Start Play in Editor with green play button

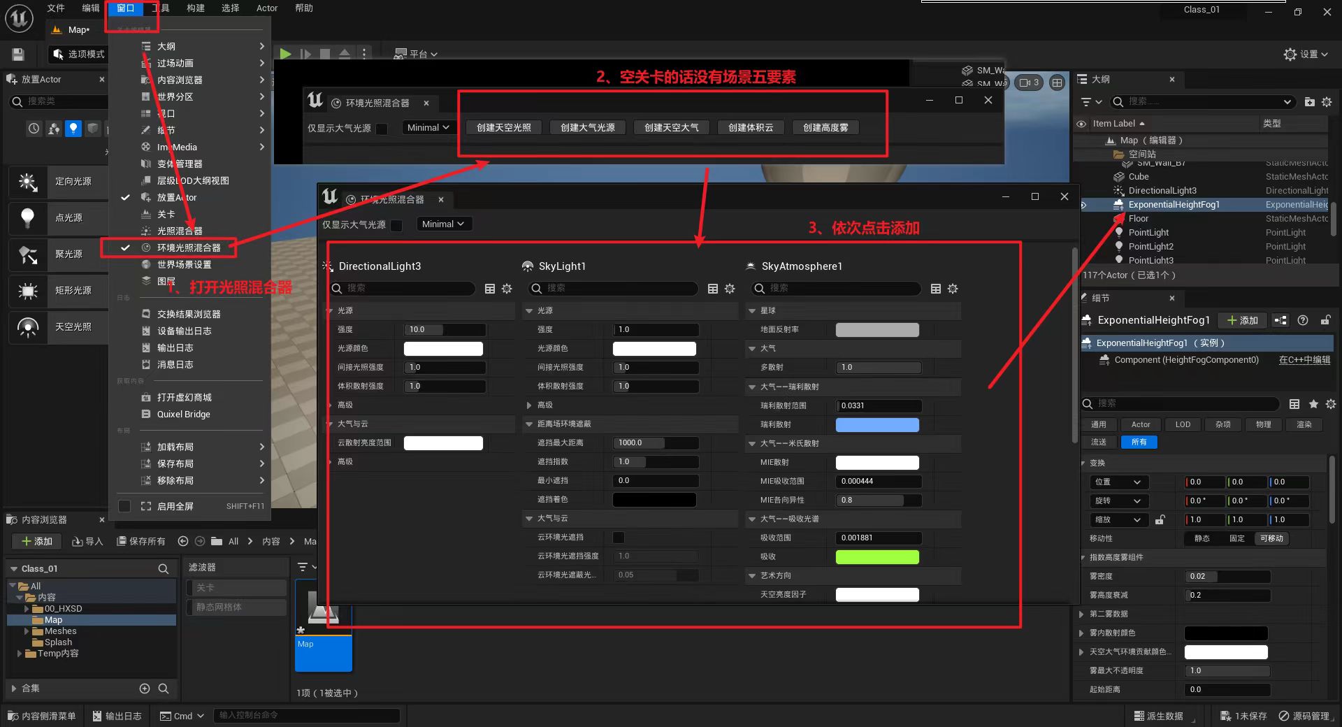[285, 54]
